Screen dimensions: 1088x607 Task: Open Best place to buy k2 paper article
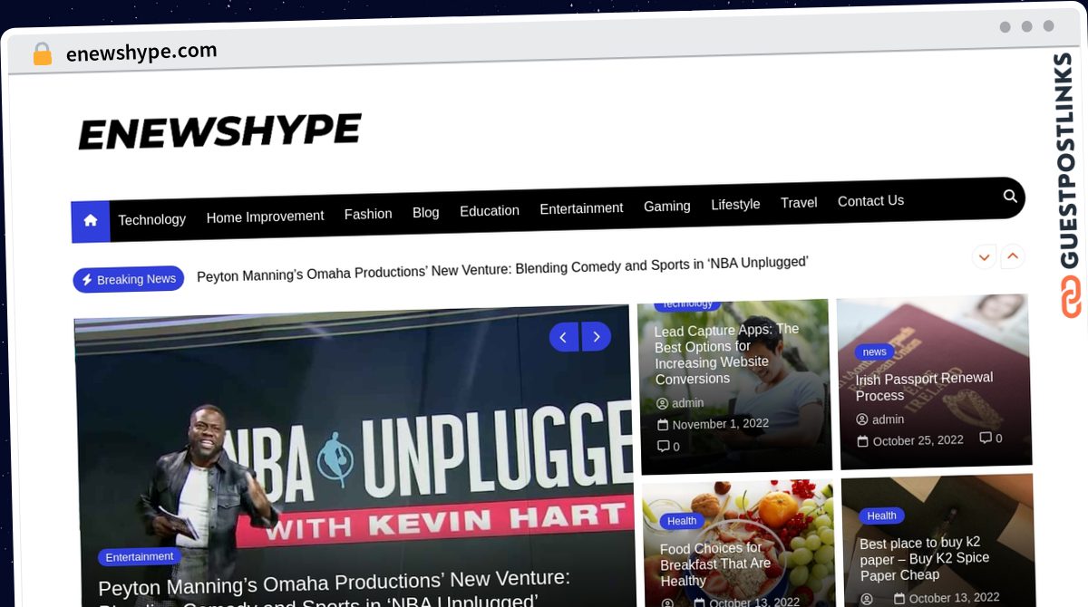[x=924, y=559]
